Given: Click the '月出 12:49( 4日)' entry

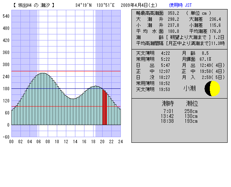Looking at the screenshot, I should (x=203, y=65).
